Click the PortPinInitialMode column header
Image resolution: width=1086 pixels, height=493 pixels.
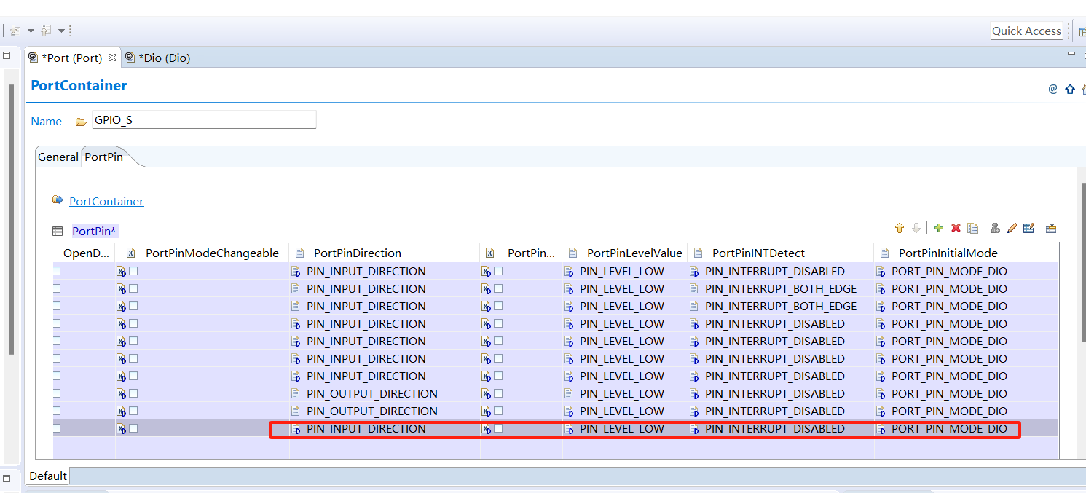click(x=948, y=253)
